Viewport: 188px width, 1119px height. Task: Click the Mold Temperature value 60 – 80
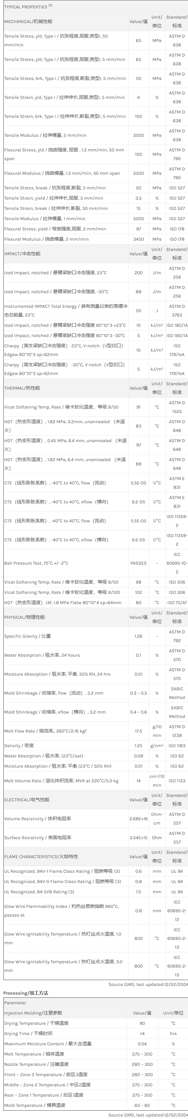coord(142,1105)
